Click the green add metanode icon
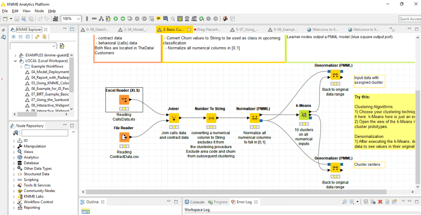Screen dimensions: 421x215 pyautogui.click(x=180, y=19)
